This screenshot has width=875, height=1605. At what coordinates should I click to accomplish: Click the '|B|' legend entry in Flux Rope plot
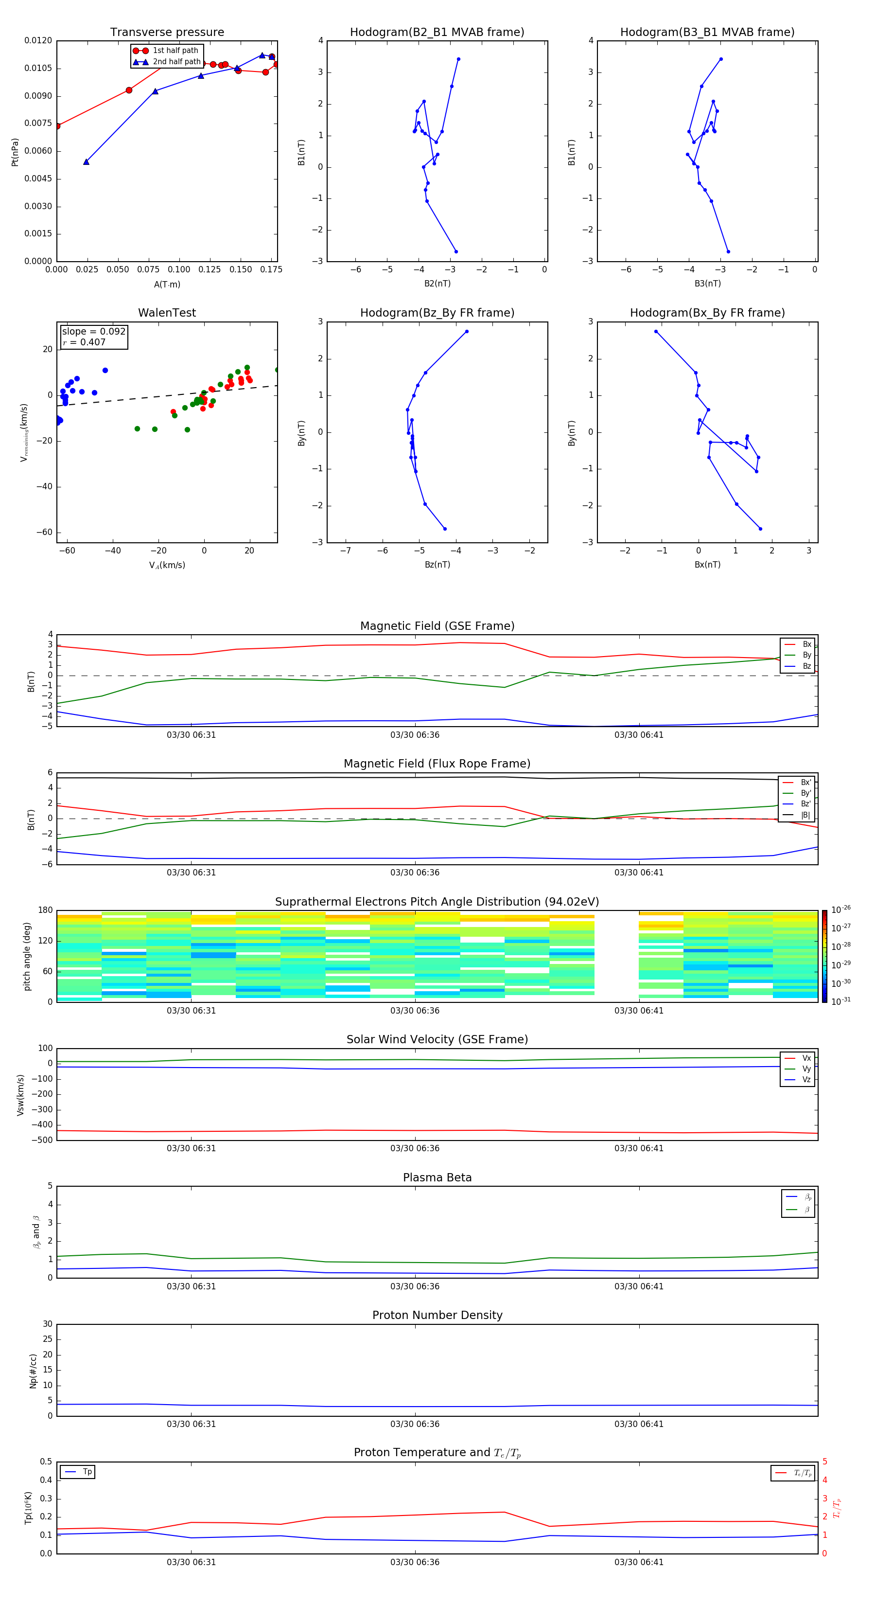797,815
